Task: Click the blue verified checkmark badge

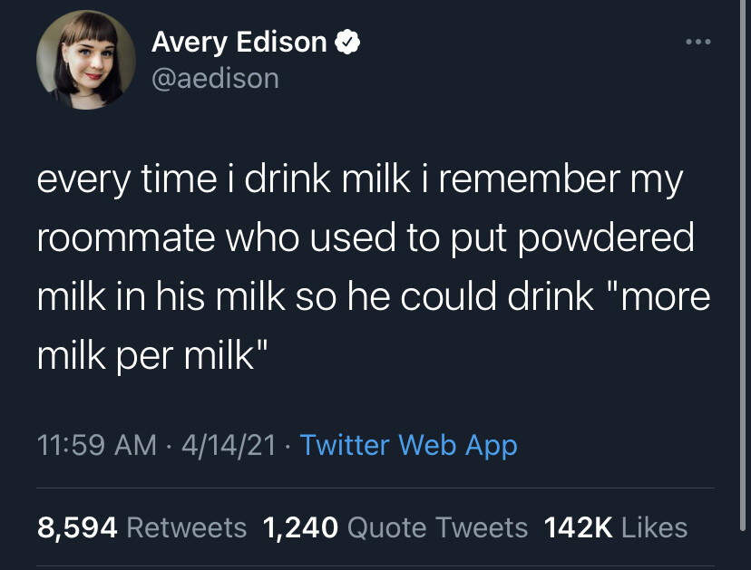Action: (x=349, y=42)
